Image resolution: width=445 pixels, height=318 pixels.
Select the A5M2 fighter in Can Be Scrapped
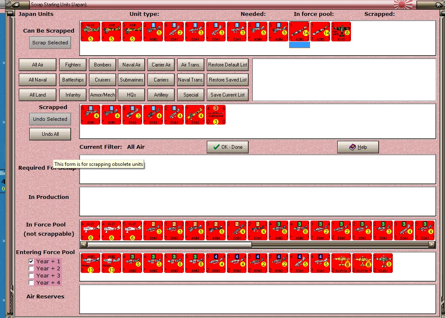point(153,32)
